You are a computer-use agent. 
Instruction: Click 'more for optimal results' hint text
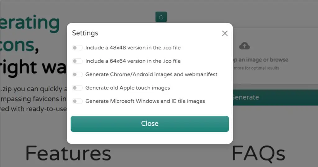tap(256, 68)
